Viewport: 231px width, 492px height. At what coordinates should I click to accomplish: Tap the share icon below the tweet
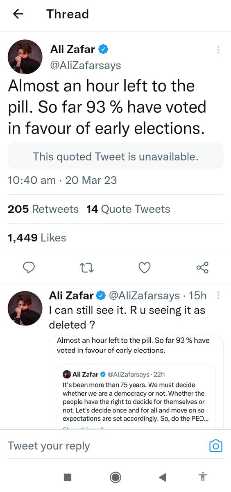[202, 268]
